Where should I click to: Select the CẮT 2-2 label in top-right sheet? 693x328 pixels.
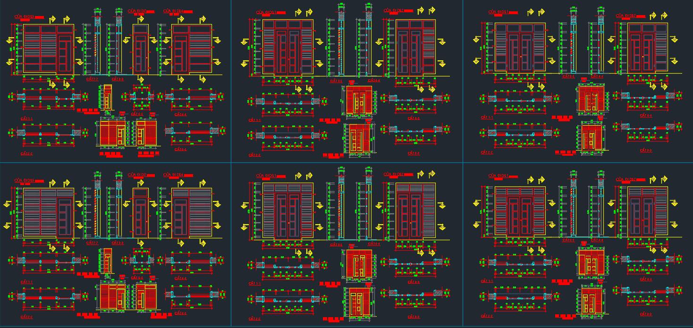click(487, 152)
